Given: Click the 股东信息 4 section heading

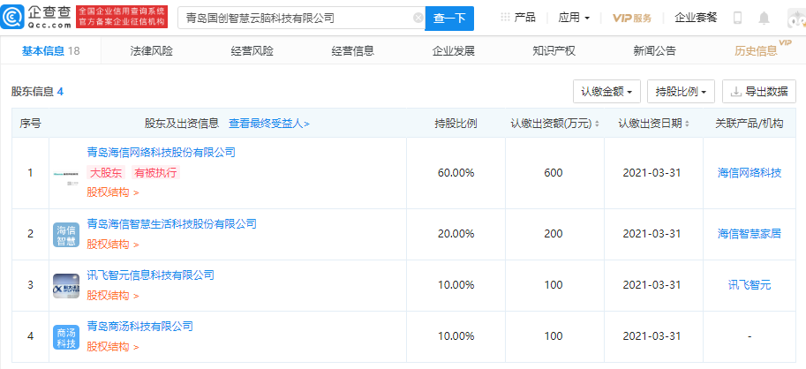Looking at the screenshot, I should (x=38, y=92).
